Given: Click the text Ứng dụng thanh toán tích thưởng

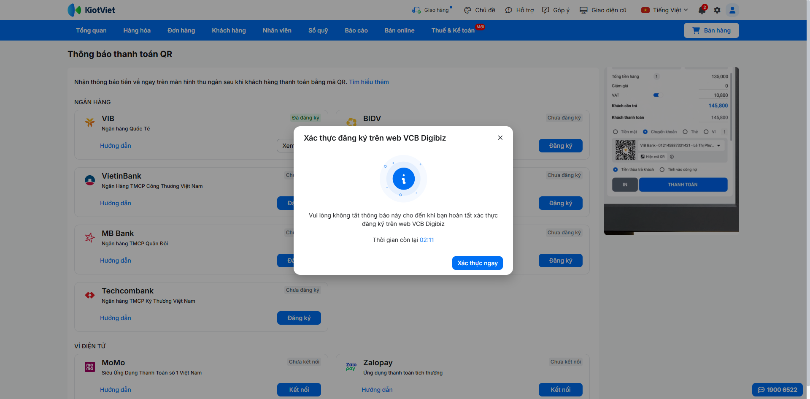Looking at the screenshot, I should (403, 373).
